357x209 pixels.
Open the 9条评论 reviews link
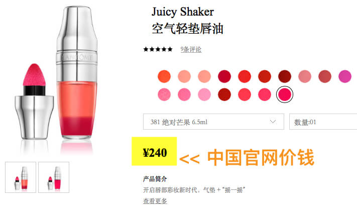tap(191, 49)
